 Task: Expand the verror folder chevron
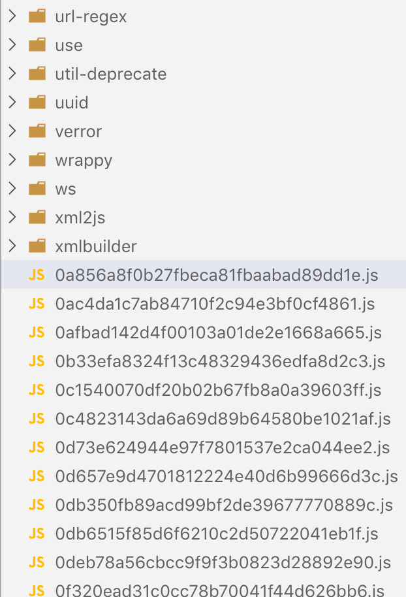pos(12,131)
